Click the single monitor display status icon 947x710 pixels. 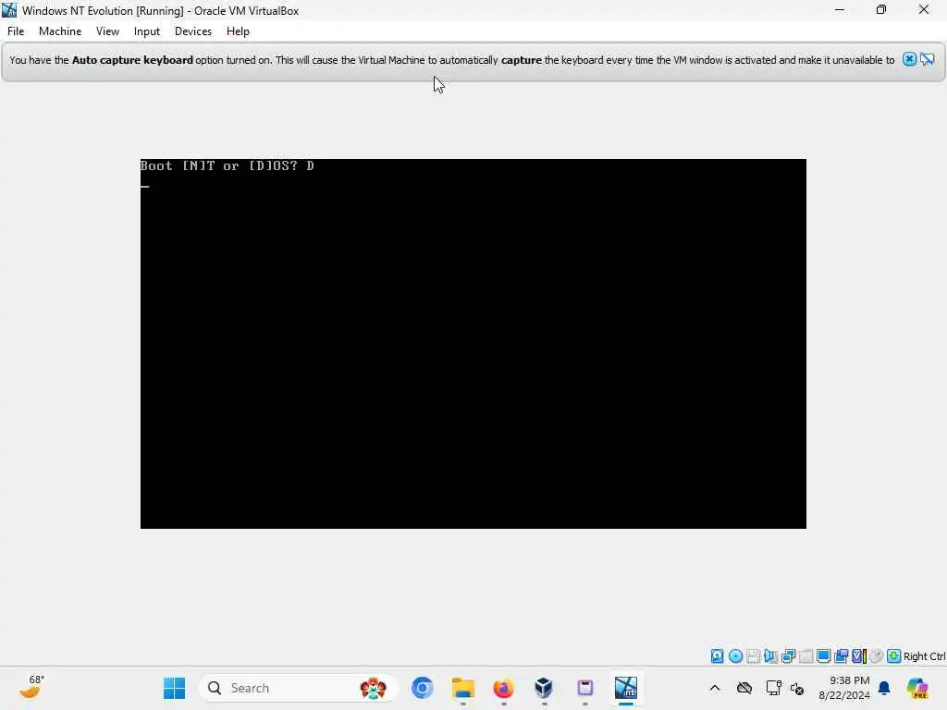coord(823,656)
